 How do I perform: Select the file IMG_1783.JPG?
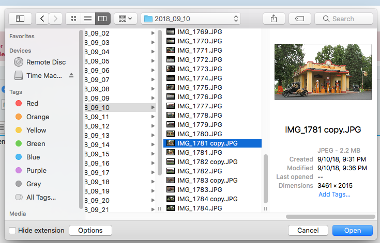coord(200,190)
